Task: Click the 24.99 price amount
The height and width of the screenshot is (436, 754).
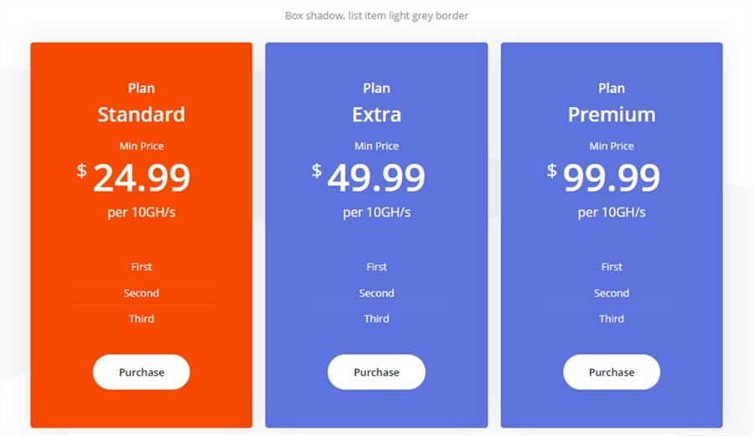Action: click(142, 177)
